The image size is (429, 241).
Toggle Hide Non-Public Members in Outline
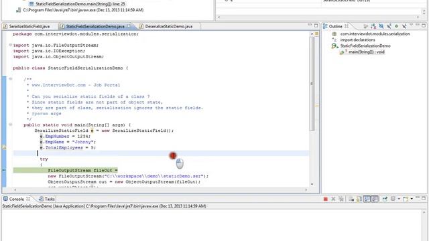[396, 26]
